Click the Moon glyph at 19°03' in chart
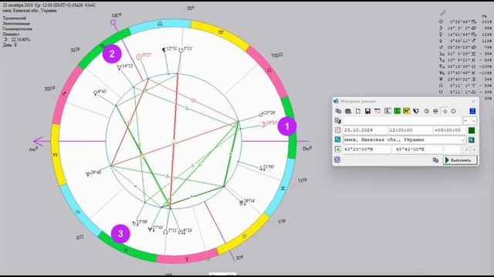Screen dimensions: 494x277 [x=263, y=125]
